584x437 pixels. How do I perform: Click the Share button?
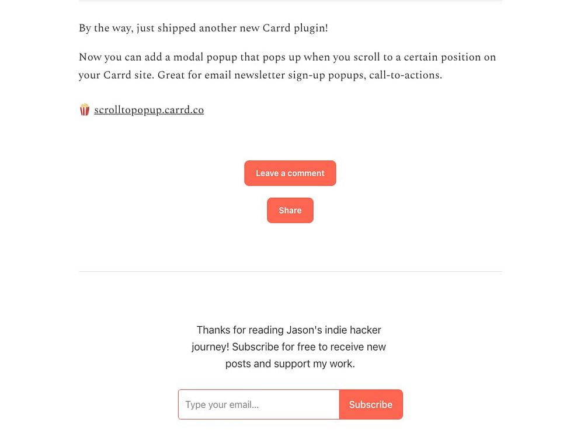coord(290,210)
